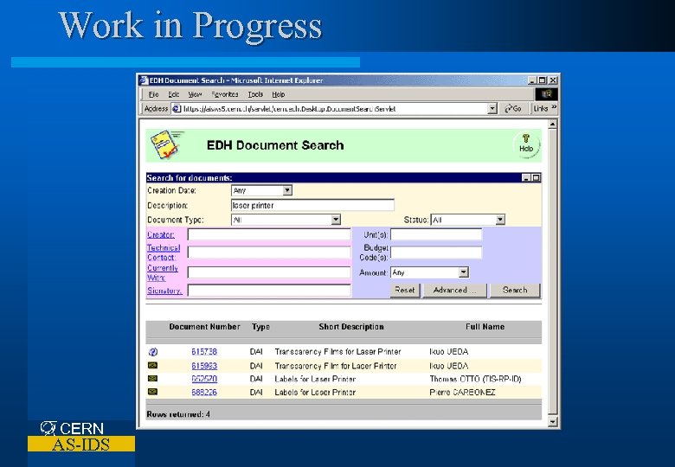Click the page scrollbar up arrow

pyautogui.click(x=553, y=125)
